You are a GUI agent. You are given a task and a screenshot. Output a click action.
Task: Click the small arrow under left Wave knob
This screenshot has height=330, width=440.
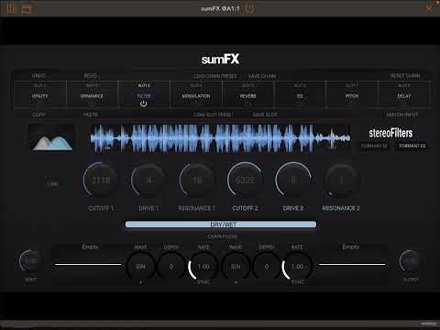click(x=141, y=282)
